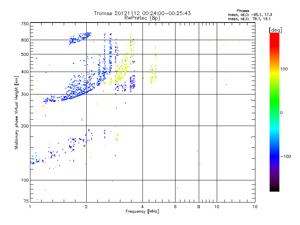Viewport: 300px width, 225px height.
Task: Click the x-axis tick label '4'
Action: (x=142, y=207)
